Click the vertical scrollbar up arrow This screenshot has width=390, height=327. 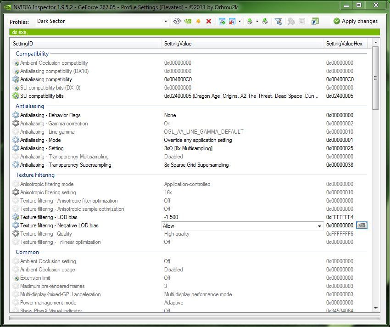376,42
